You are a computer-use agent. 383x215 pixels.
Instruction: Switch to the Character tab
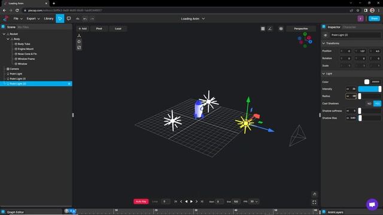349,27
